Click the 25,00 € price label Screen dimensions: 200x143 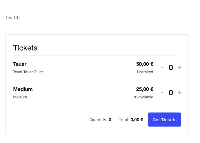coord(145,89)
